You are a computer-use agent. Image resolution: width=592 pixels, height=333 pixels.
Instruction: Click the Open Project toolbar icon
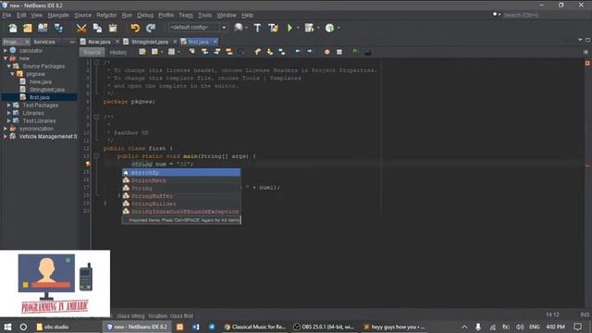tap(43, 28)
